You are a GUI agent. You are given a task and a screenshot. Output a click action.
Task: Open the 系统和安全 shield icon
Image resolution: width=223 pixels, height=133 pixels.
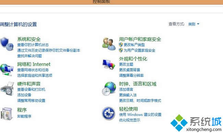[x=7, y=44]
